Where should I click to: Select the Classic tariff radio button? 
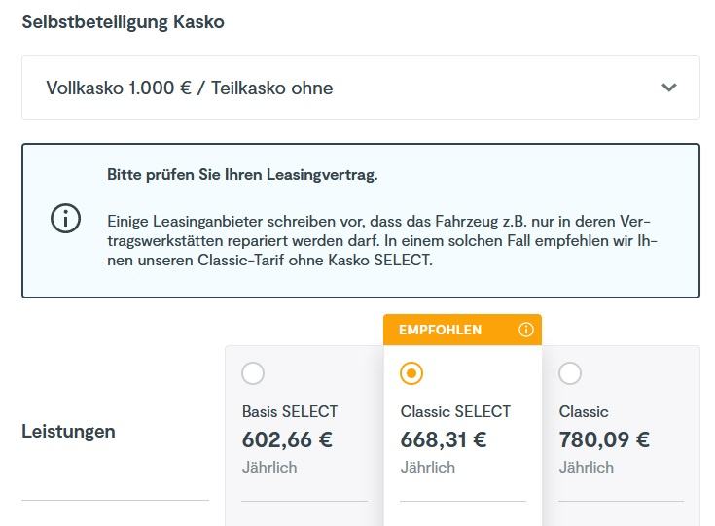click(x=570, y=373)
